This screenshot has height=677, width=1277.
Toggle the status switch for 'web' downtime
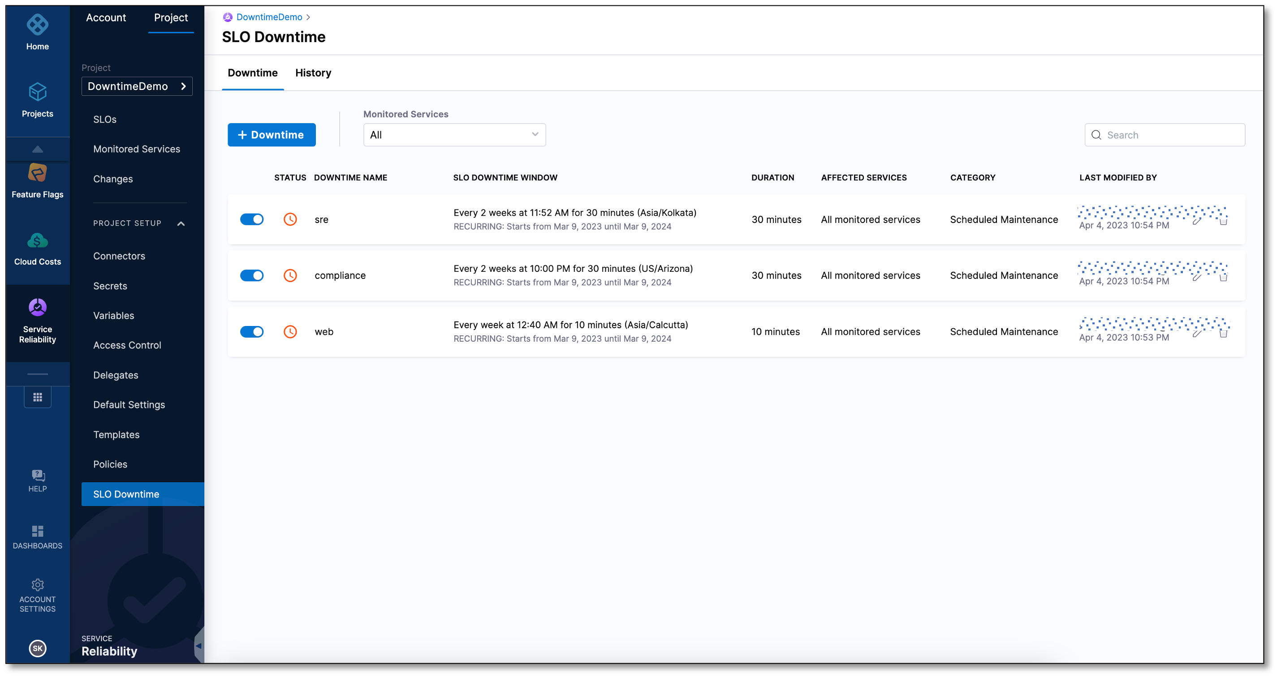click(252, 331)
